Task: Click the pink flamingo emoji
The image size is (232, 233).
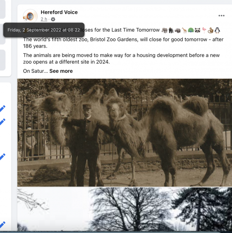Action: (204, 30)
